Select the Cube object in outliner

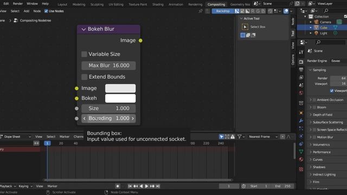pyautogui.click(x=323, y=28)
